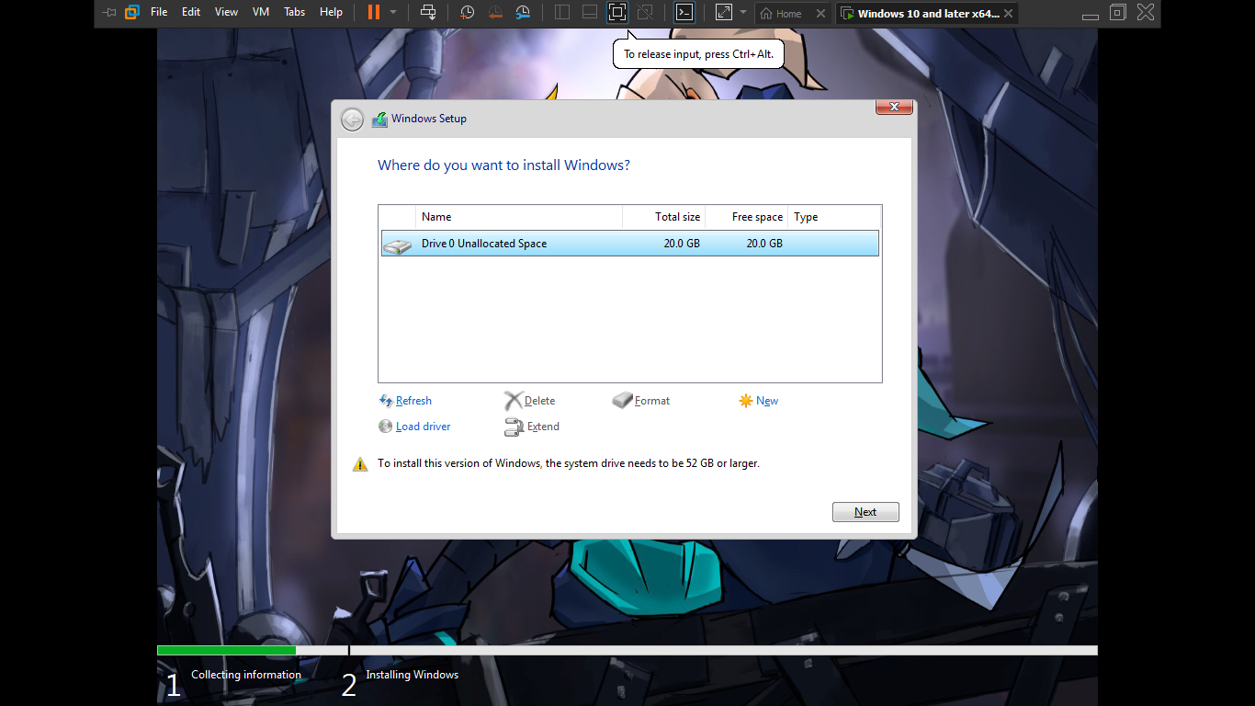Click the Refresh arrows icon
The width and height of the screenshot is (1255, 706).
click(386, 401)
